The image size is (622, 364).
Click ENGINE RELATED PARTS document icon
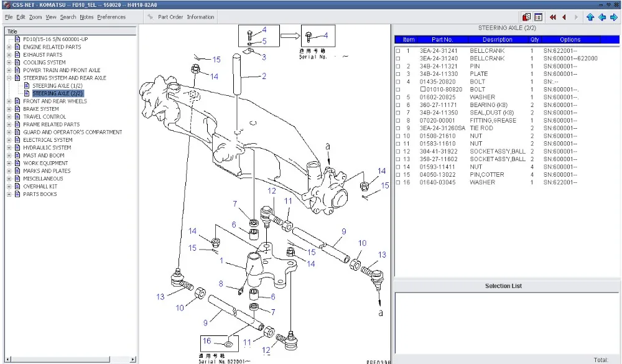point(17,47)
